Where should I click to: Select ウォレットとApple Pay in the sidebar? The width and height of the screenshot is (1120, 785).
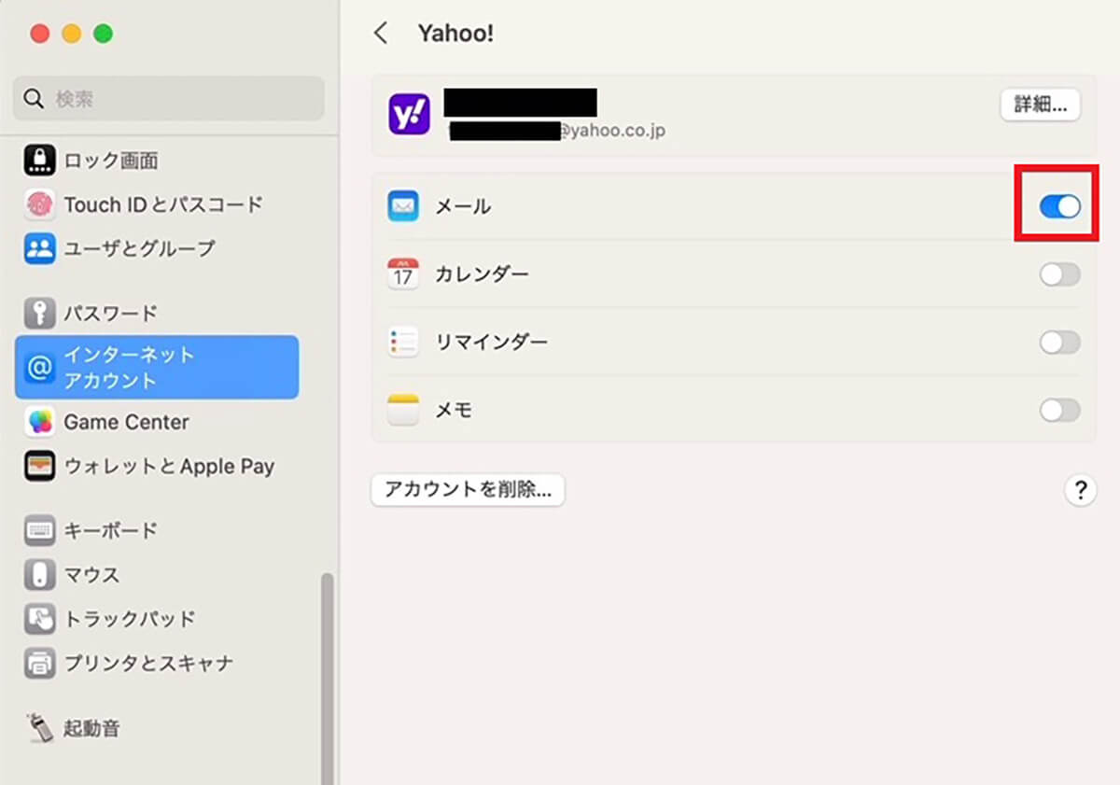[x=169, y=466]
